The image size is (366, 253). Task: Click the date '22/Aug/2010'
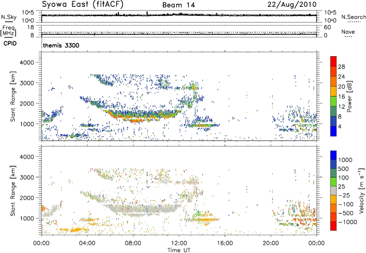click(x=292, y=5)
